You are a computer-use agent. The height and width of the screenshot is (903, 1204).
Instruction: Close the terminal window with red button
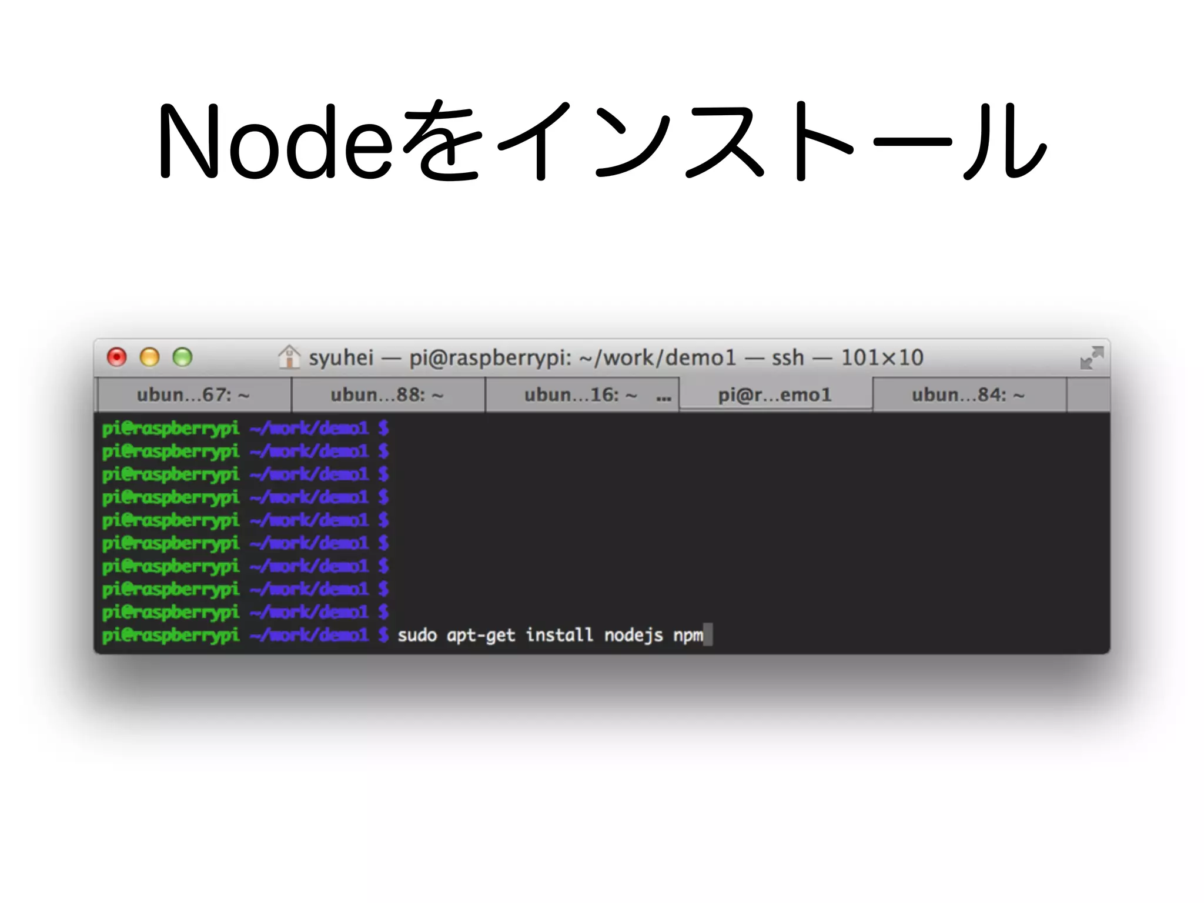click(117, 357)
